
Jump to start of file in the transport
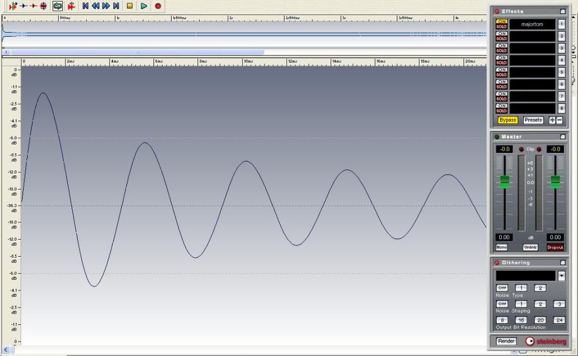(x=85, y=6)
